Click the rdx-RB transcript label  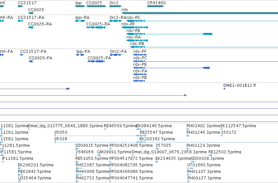click(137, 44)
